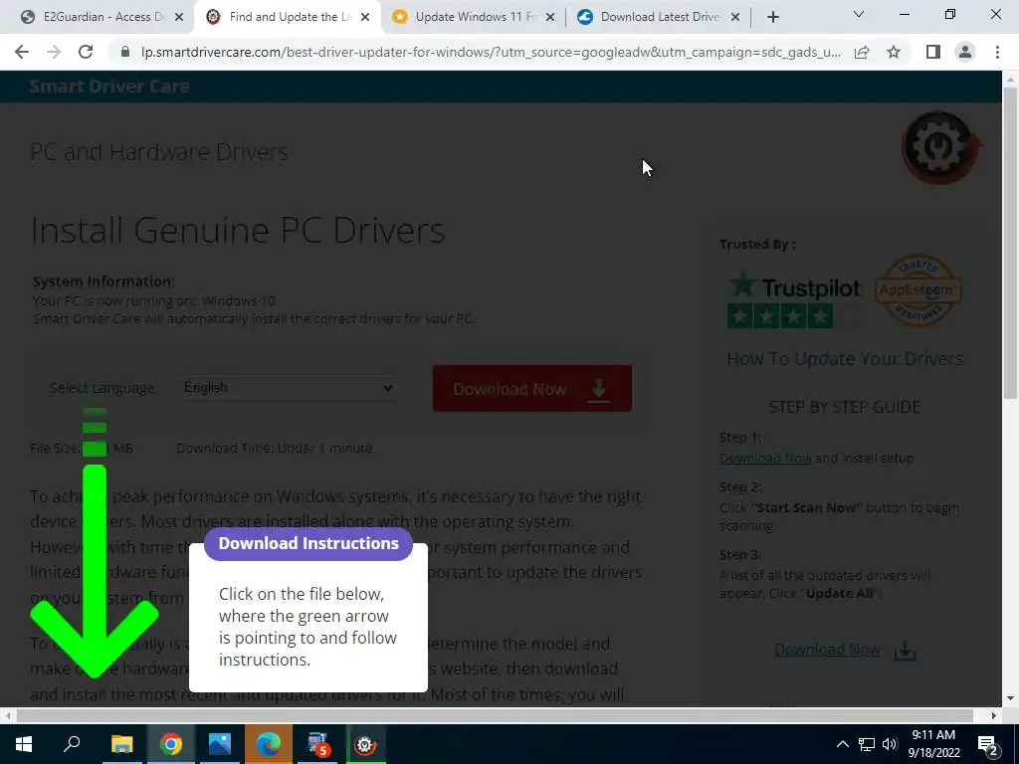Open the Chrome three-dot menu

997,52
